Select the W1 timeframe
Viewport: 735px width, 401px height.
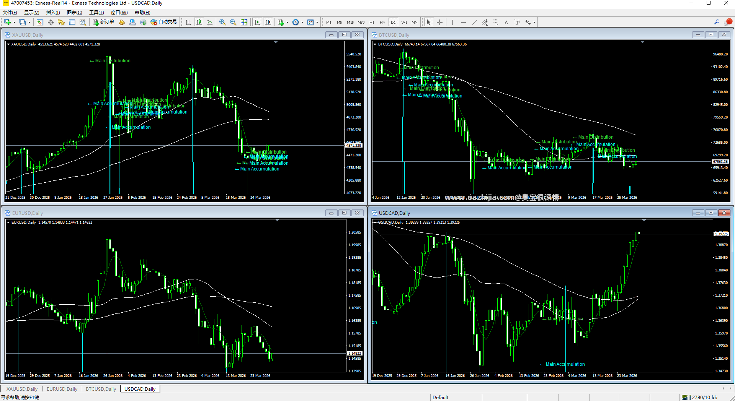(404, 22)
